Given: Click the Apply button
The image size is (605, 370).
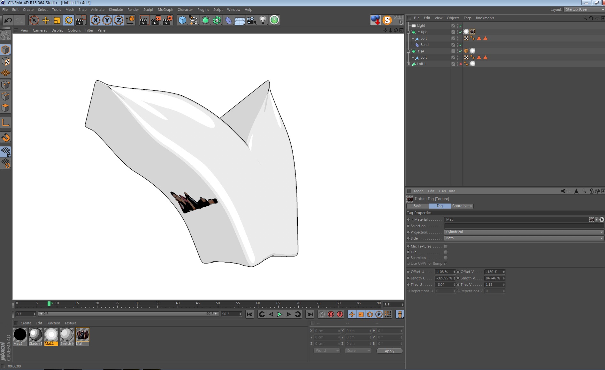Looking at the screenshot, I should 389,351.
